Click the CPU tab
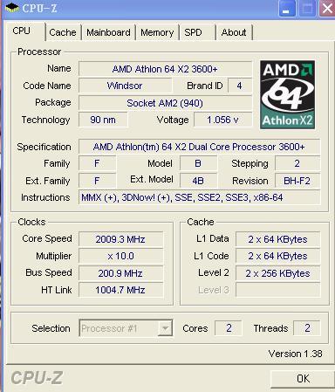 click(22, 31)
